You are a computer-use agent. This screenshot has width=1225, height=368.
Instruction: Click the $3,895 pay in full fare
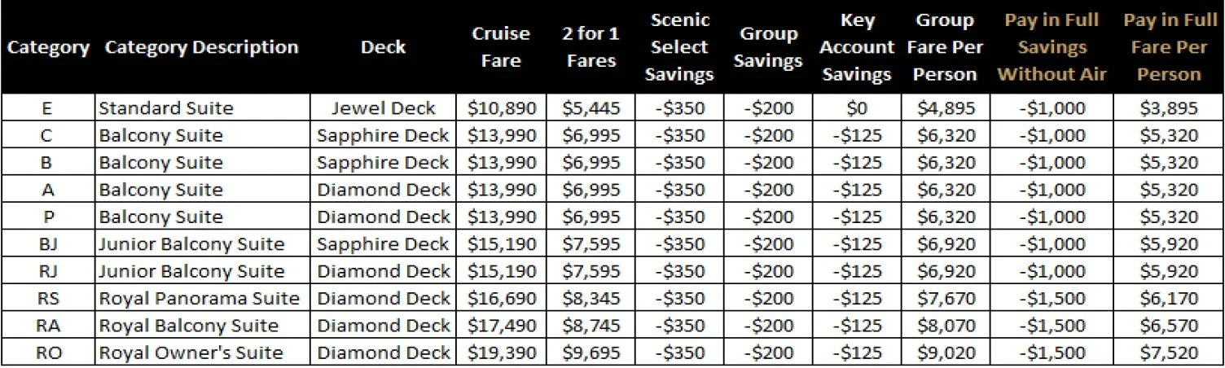coord(1169,107)
